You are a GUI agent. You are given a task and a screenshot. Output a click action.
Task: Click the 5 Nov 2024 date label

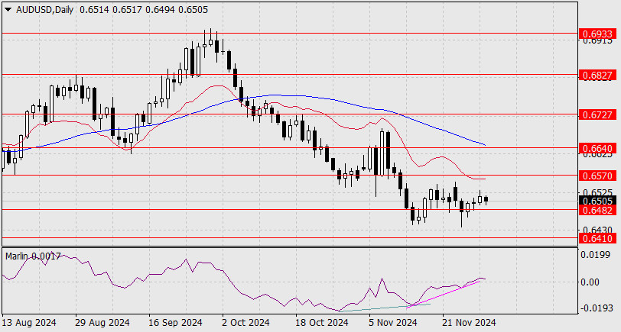point(393,323)
